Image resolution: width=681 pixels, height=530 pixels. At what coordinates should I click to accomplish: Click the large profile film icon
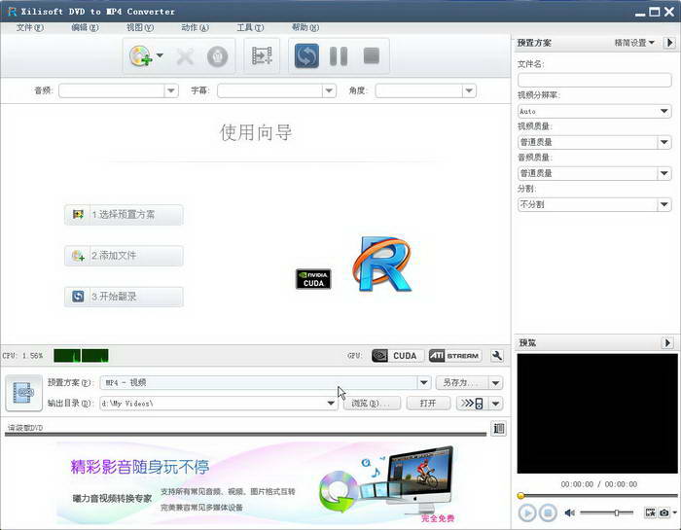pyautogui.click(x=24, y=393)
